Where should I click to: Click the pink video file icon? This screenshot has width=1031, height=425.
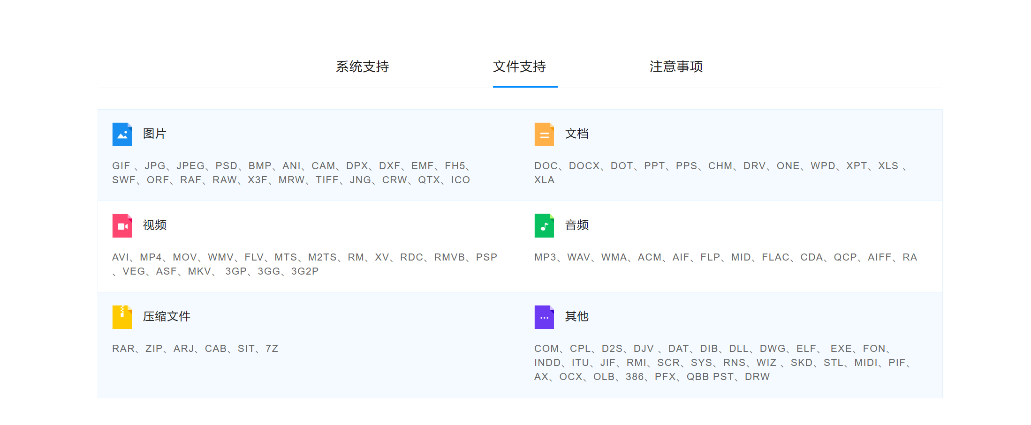coord(122,226)
